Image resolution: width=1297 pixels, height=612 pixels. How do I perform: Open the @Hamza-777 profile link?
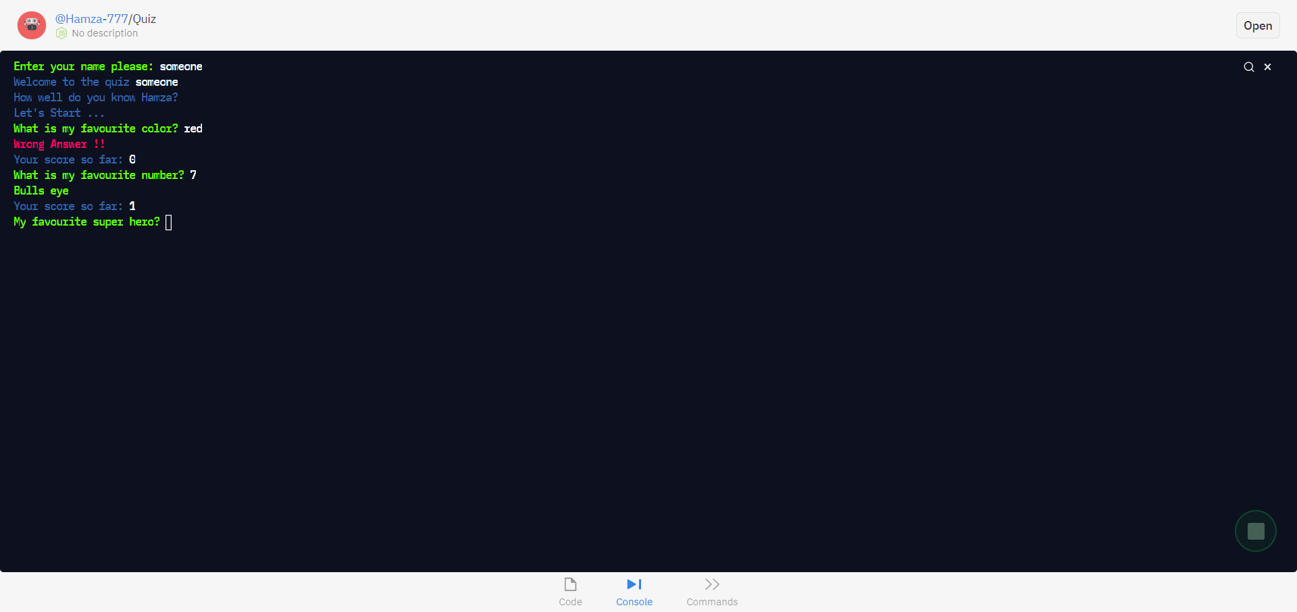tap(91, 19)
